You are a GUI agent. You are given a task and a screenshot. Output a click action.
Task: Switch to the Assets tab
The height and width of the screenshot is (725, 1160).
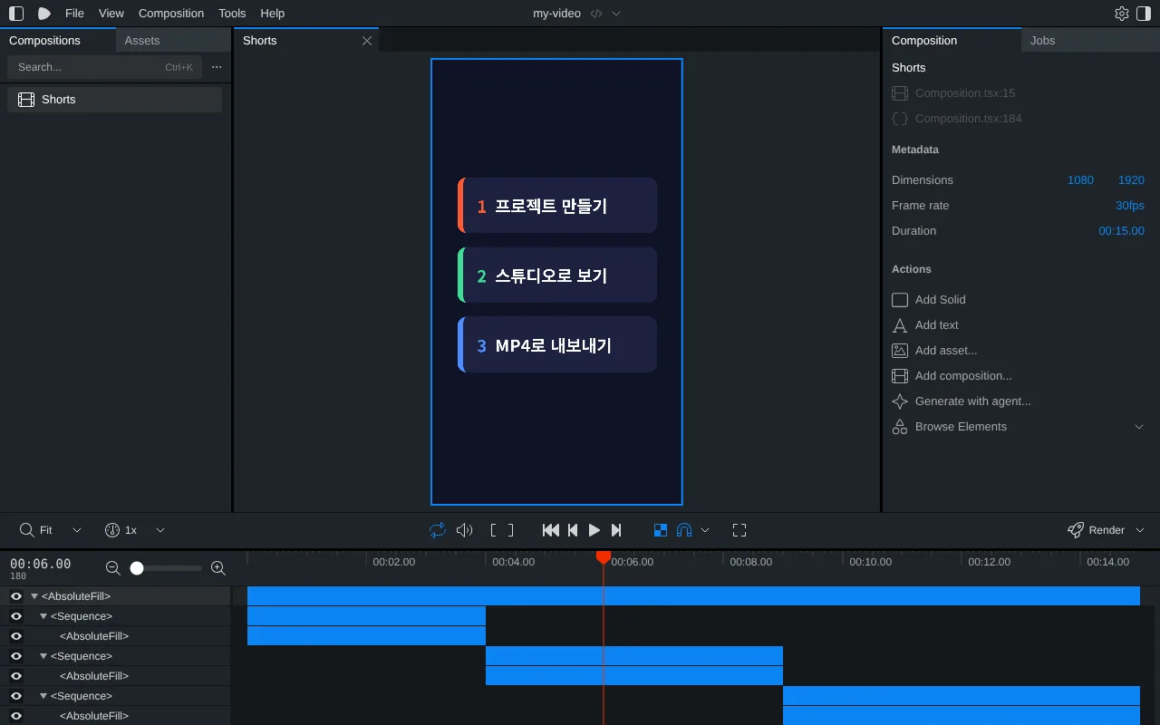pos(142,41)
